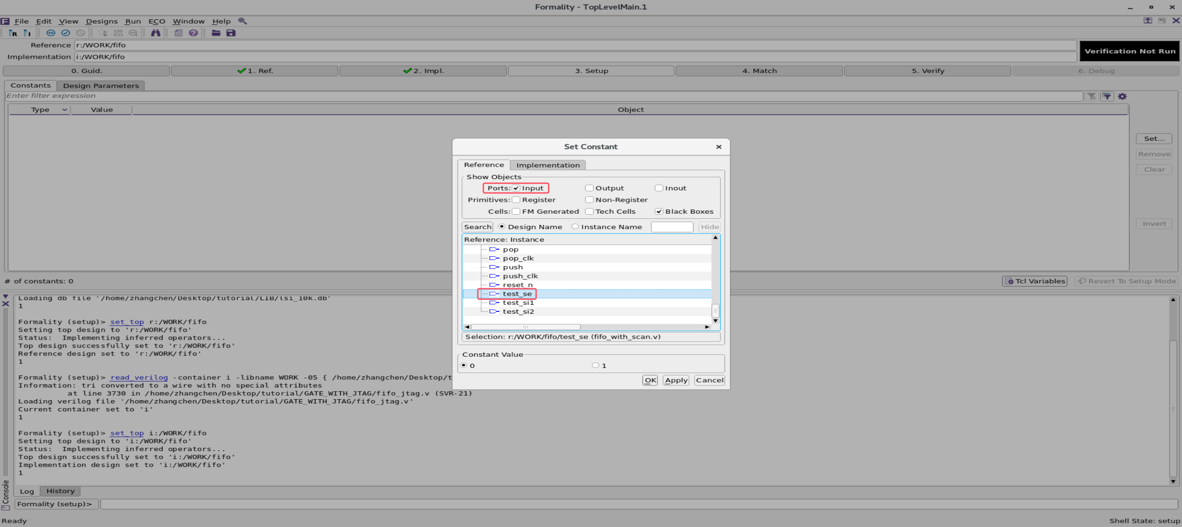Screen dimensions: 1182x527
Task: Expand the reset_n tree item
Action: pos(494,285)
